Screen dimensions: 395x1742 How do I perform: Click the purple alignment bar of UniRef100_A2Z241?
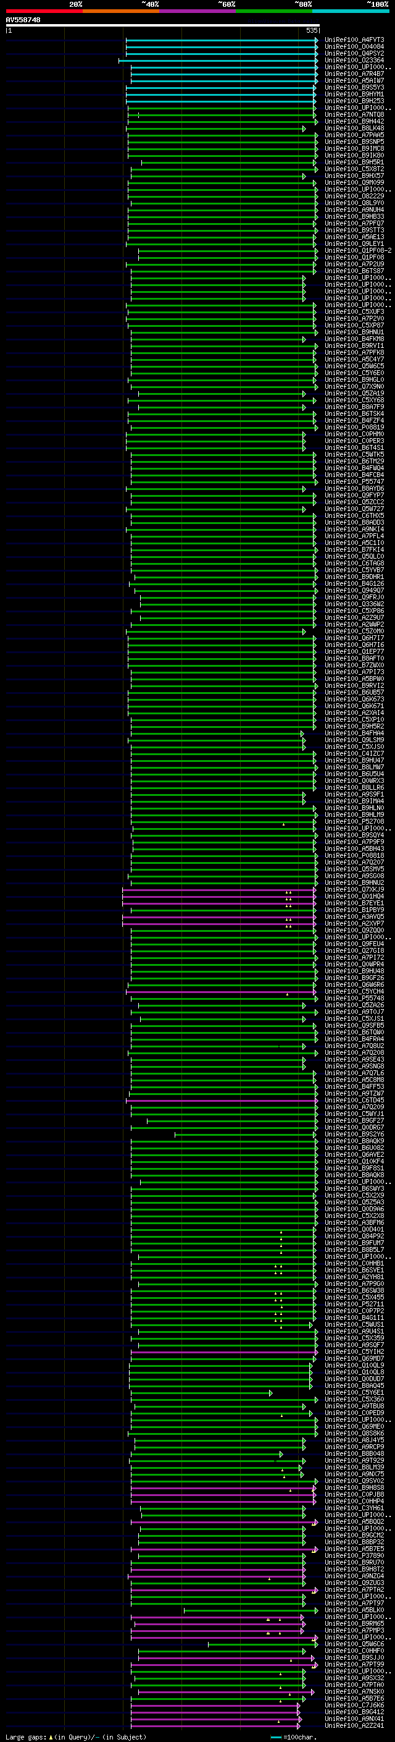215,1726
